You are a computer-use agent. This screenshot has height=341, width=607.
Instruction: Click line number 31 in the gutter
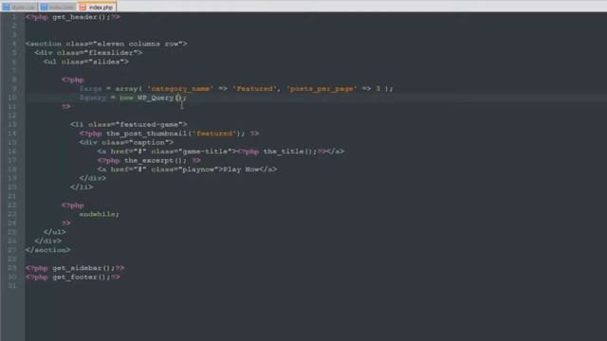[12, 286]
